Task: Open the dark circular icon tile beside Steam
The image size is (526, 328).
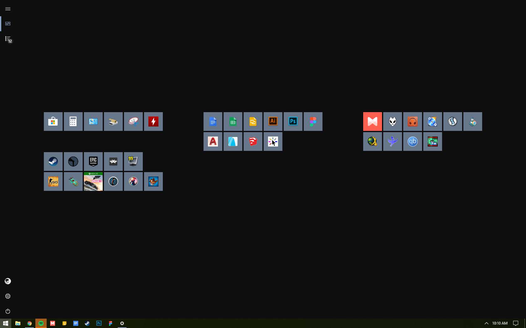Action: click(73, 162)
